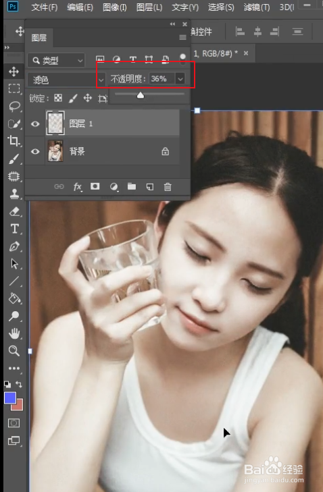The image size is (323, 492).
Task: Select the Clone Stamp tool
Action: pyautogui.click(x=14, y=194)
